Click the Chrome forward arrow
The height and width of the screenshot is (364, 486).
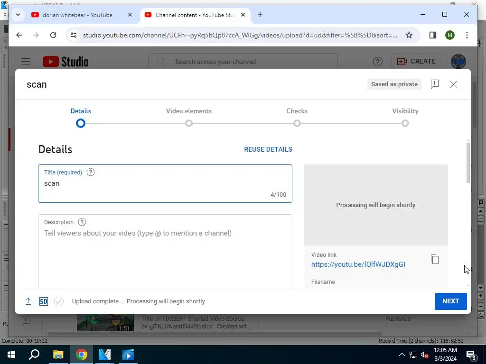[x=36, y=35]
